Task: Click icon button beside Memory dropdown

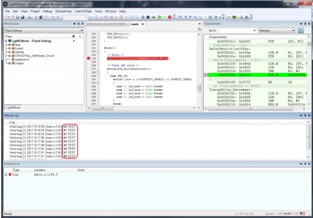Action: [x=301, y=31]
